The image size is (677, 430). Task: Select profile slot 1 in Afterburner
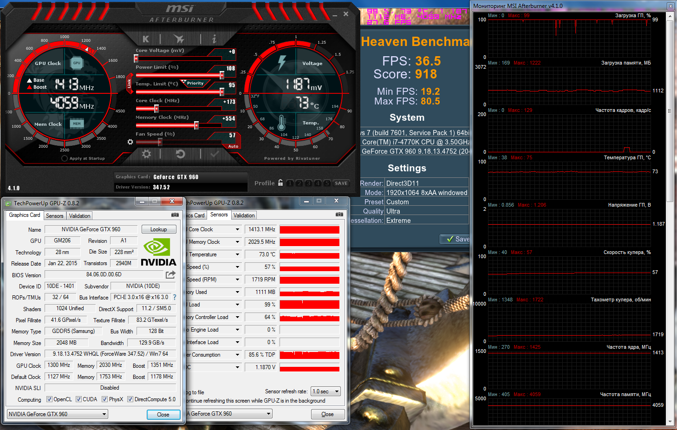290,183
